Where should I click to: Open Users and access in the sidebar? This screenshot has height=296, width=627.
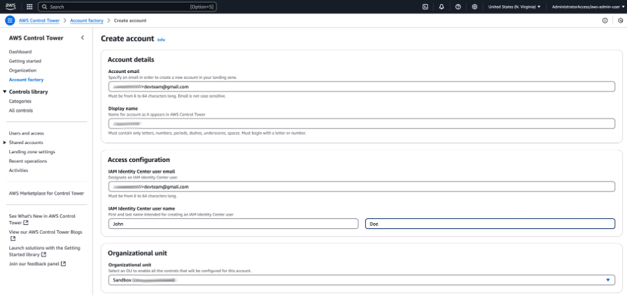point(26,133)
